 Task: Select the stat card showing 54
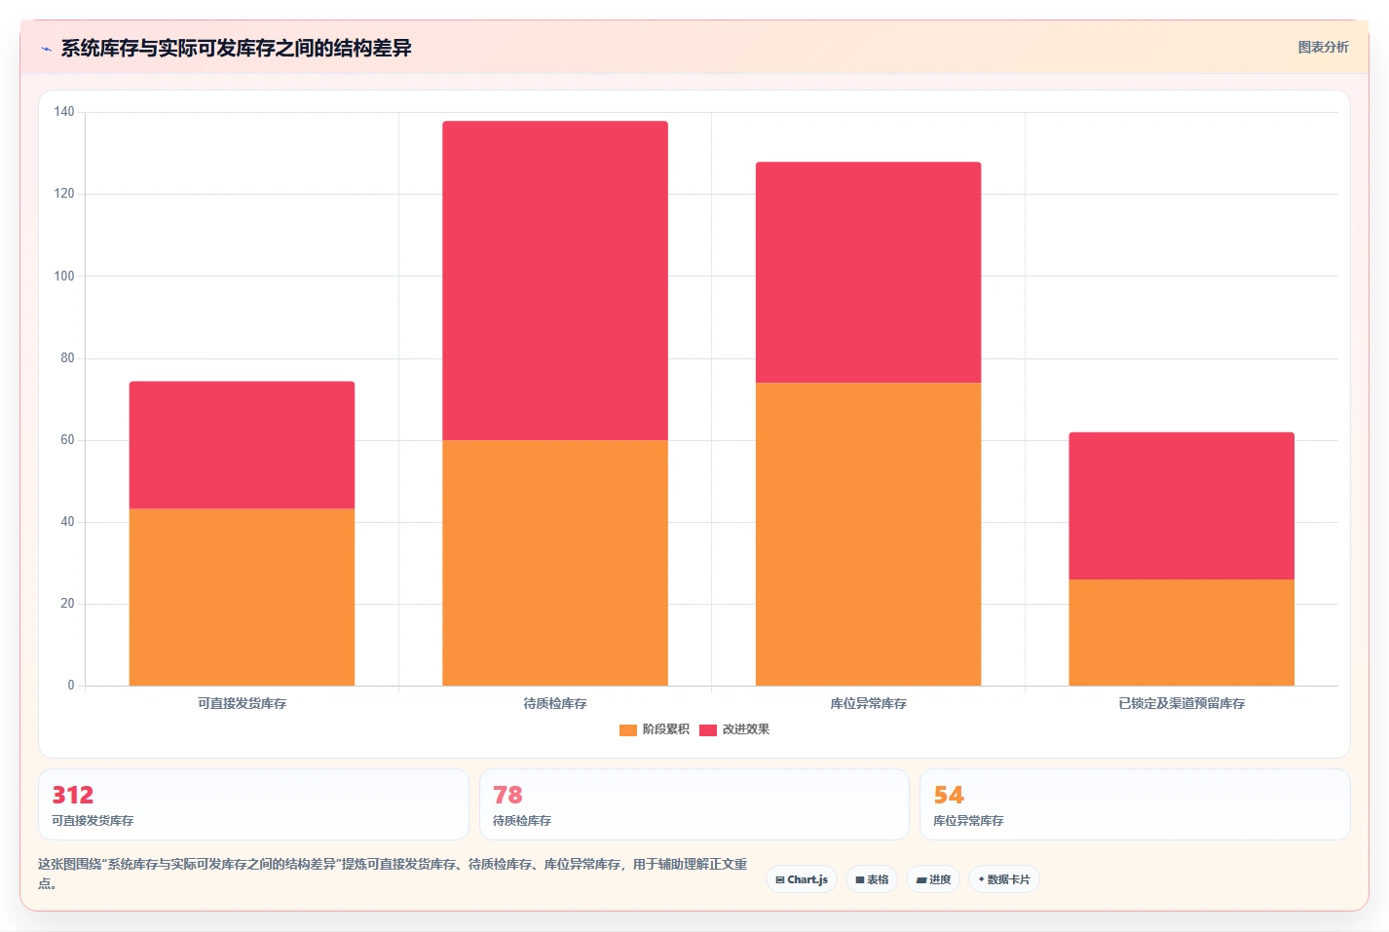[x=1135, y=804]
